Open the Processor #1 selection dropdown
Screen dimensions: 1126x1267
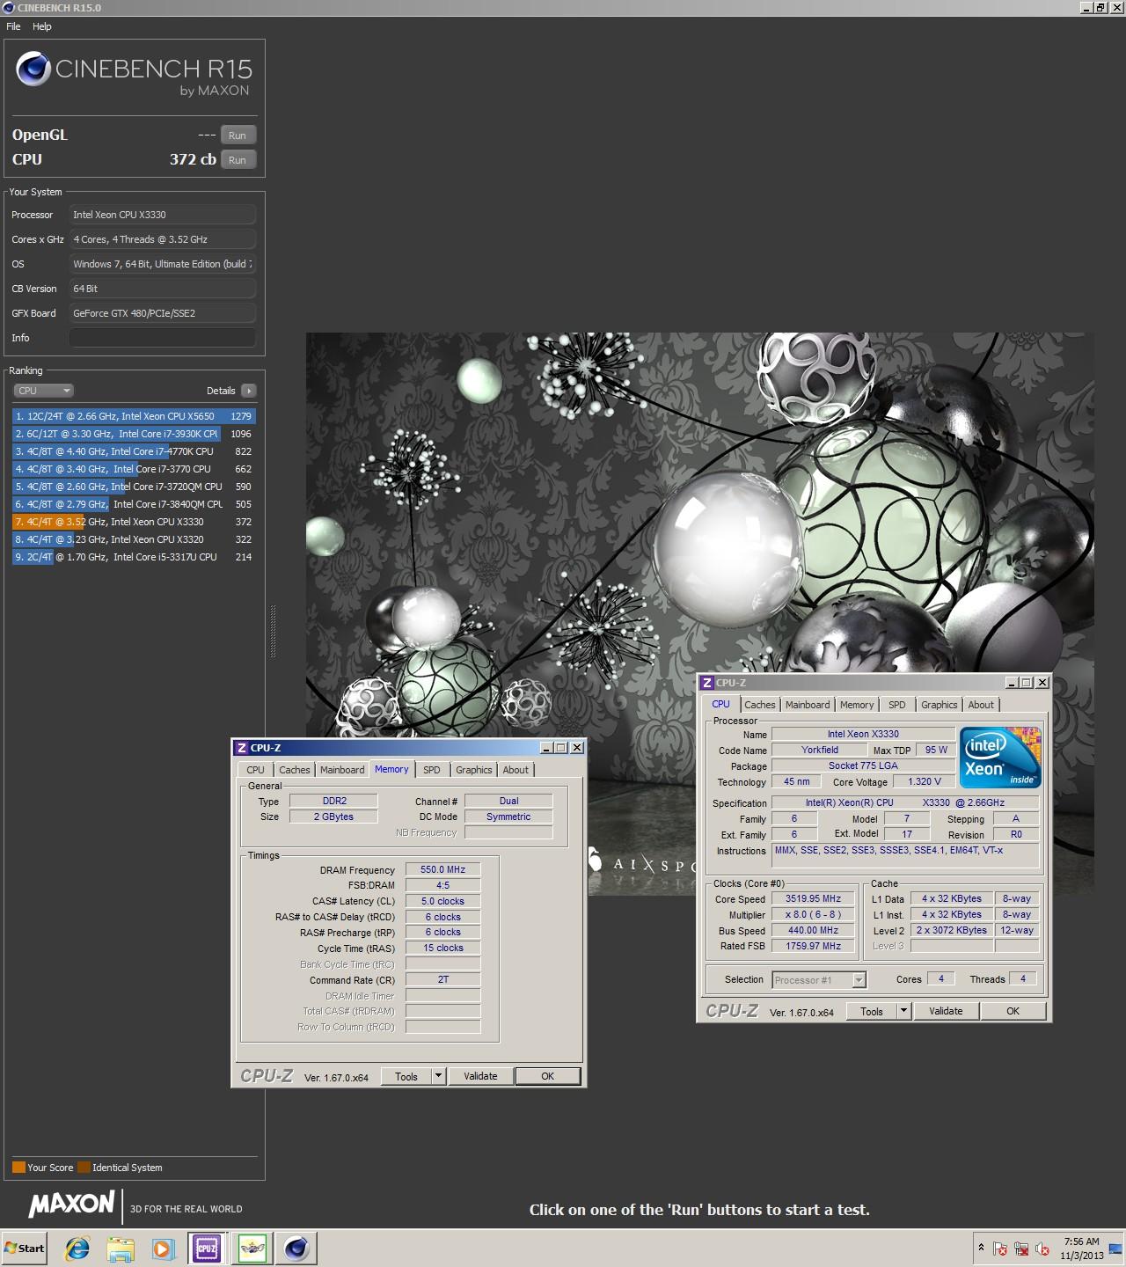[819, 979]
